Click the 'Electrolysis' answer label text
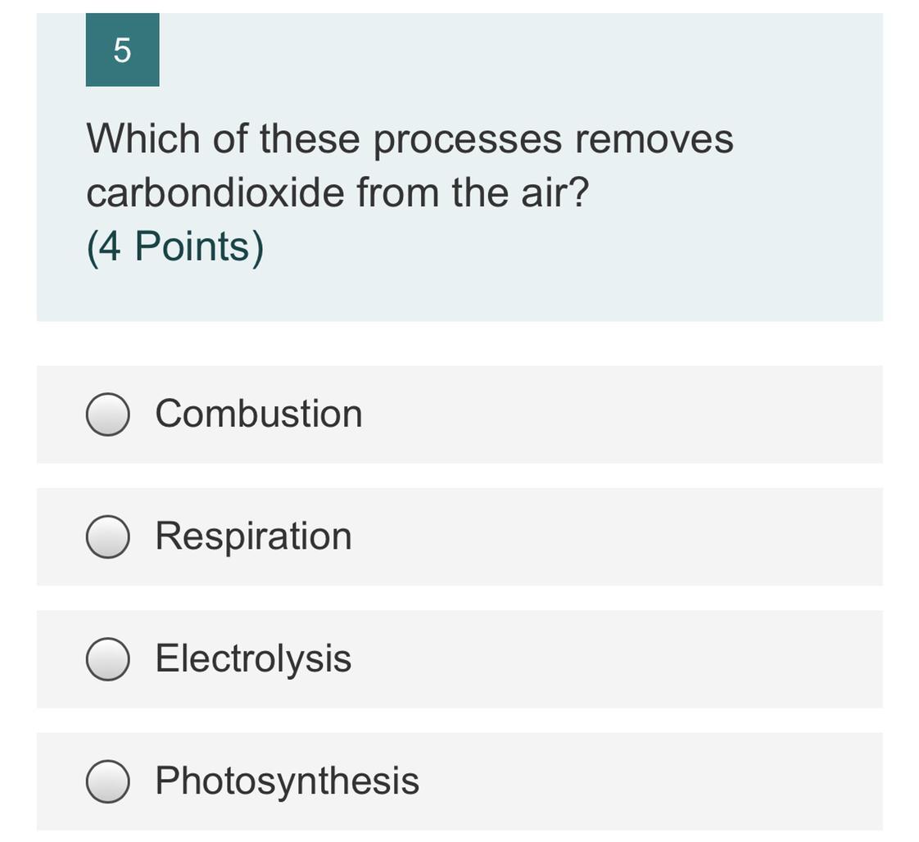The image size is (919, 842). pyautogui.click(x=253, y=660)
